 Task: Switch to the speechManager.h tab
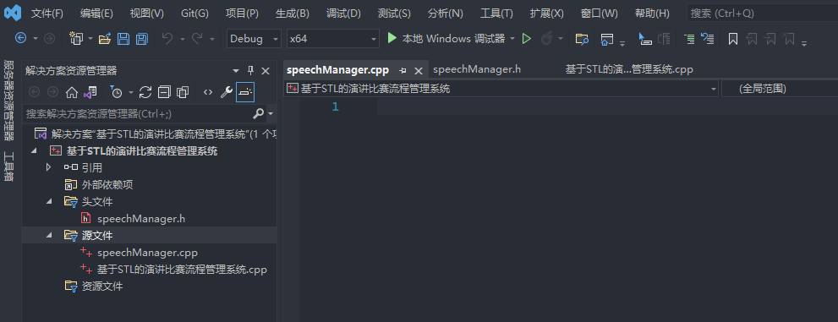(477, 69)
